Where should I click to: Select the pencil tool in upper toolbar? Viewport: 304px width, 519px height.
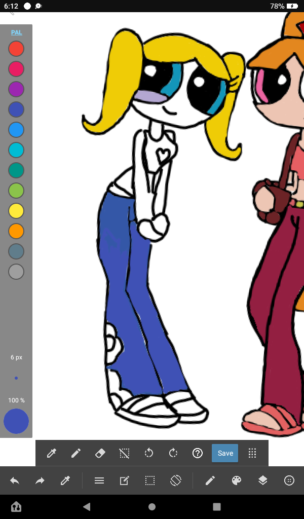(76, 453)
